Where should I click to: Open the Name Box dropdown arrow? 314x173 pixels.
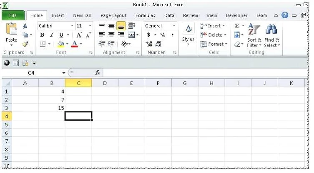pos(64,73)
